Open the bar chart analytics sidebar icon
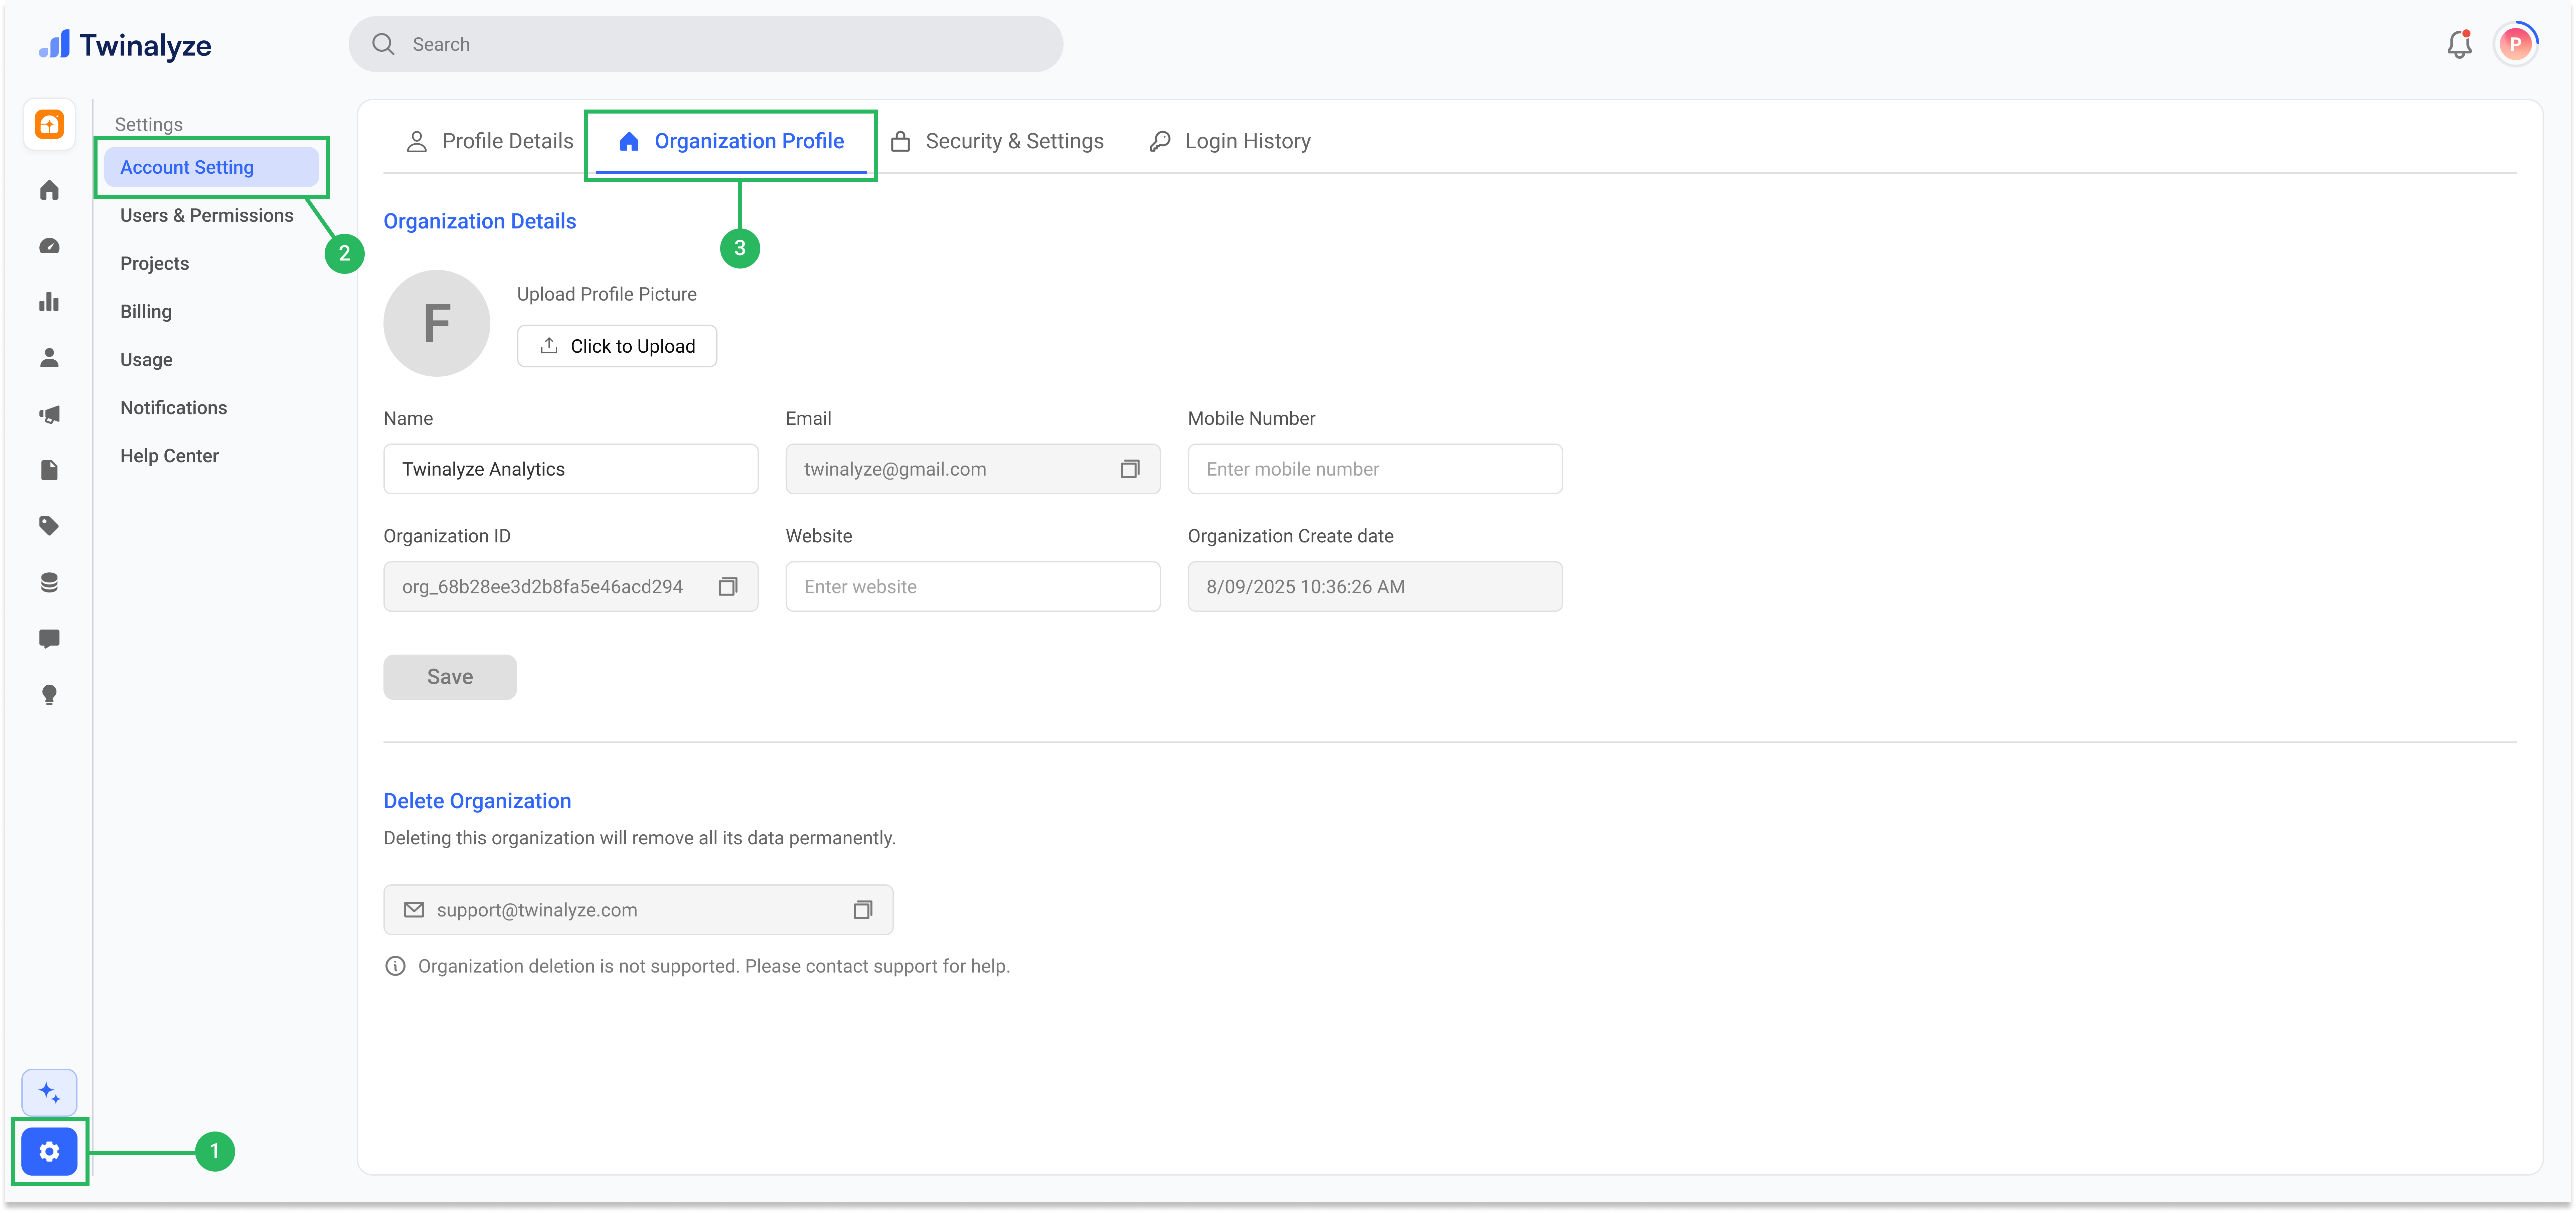2576x1213 pixels. tap(49, 302)
